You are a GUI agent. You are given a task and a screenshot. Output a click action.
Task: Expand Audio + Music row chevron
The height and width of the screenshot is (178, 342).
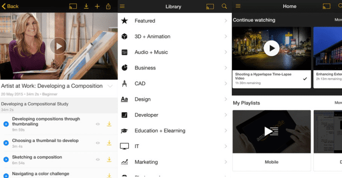pos(226,52)
